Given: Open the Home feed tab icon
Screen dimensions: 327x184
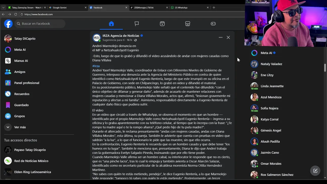Looking at the screenshot, I should (x=111, y=24).
